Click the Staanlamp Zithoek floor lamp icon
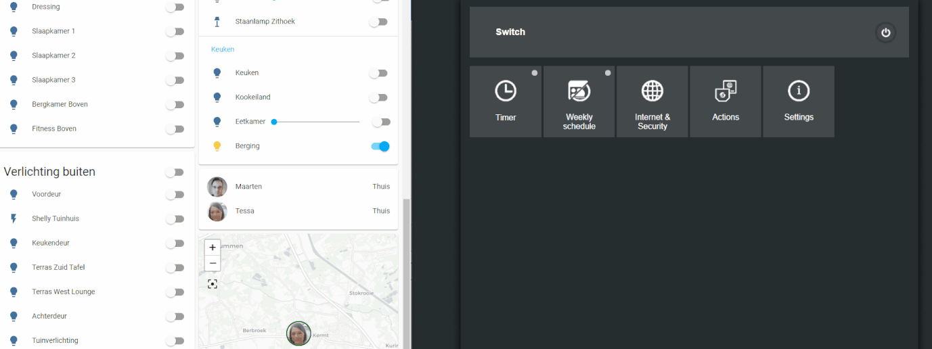The width and height of the screenshot is (932, 349). point(217,22)
